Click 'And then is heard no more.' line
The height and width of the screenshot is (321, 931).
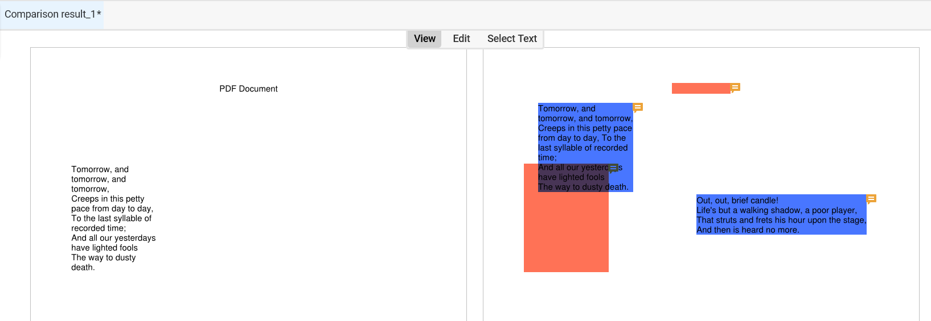[x=748, y=230]
